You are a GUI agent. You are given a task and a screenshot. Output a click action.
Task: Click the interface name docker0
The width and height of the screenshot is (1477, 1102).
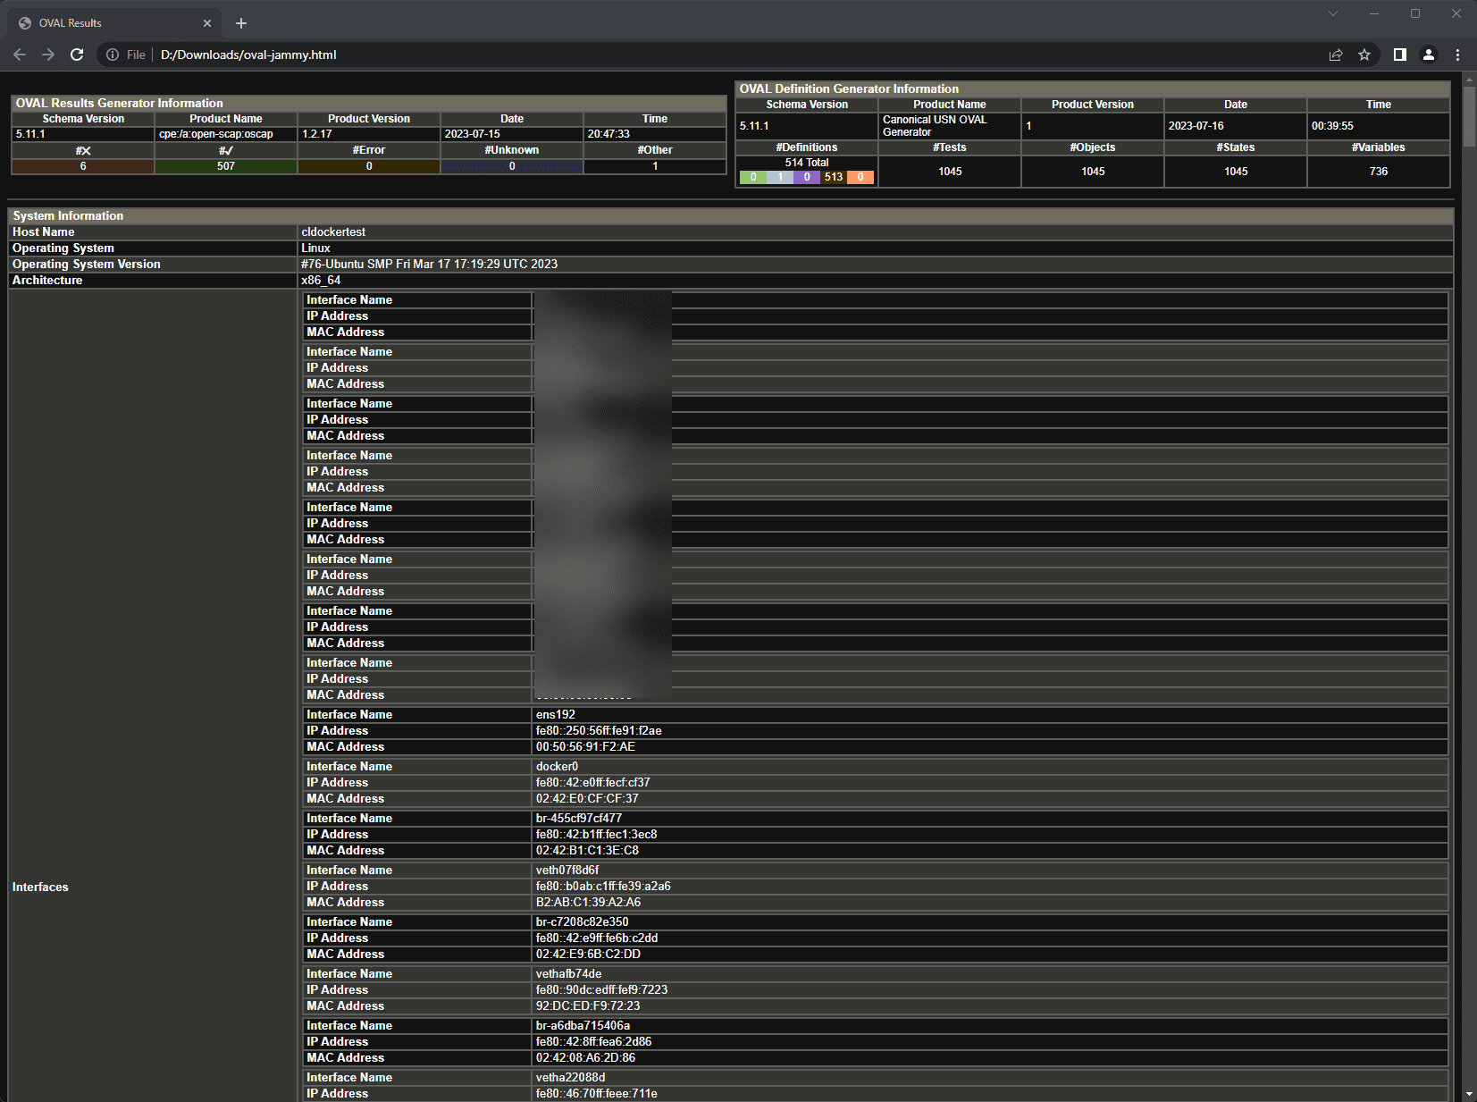click(x=557, y=767)
